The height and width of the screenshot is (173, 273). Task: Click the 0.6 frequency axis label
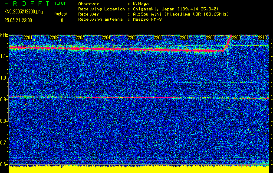4,164
